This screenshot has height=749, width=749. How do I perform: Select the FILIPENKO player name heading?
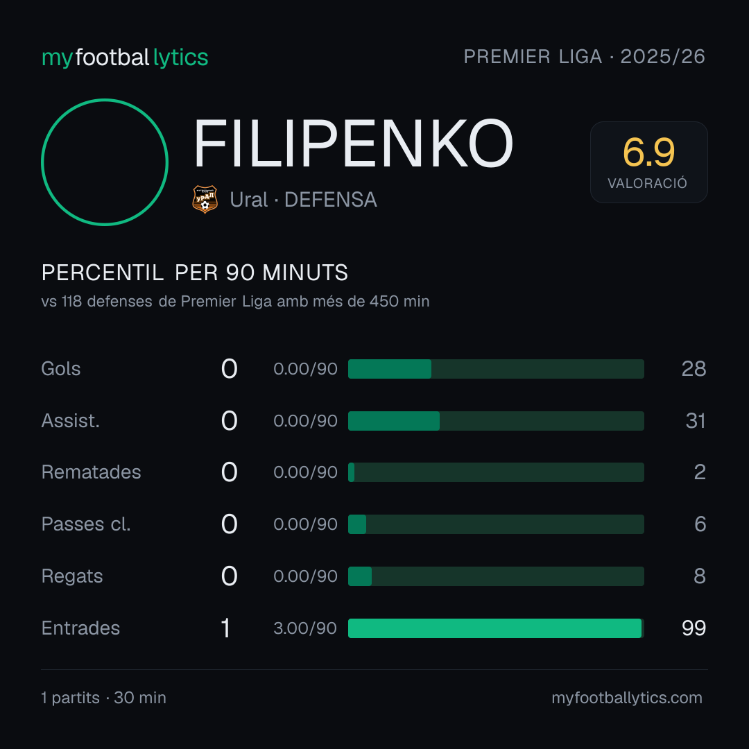pos(353,144)
